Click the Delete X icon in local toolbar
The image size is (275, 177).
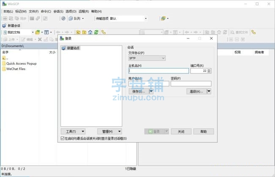pyautogui.click(x=40, y=39)
